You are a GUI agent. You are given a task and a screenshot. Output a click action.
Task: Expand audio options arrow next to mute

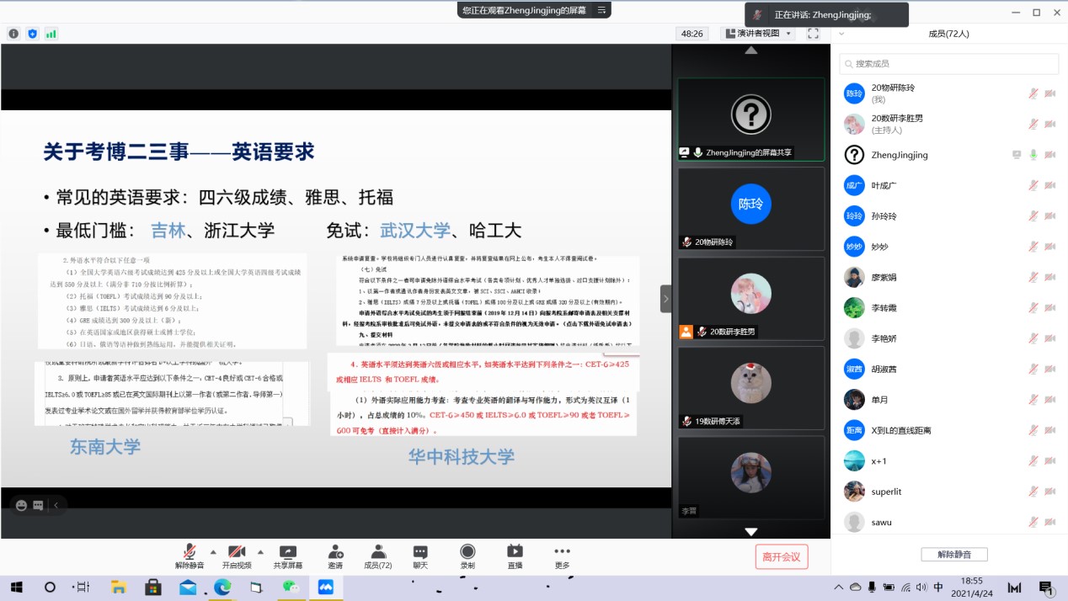click(212, 552)
